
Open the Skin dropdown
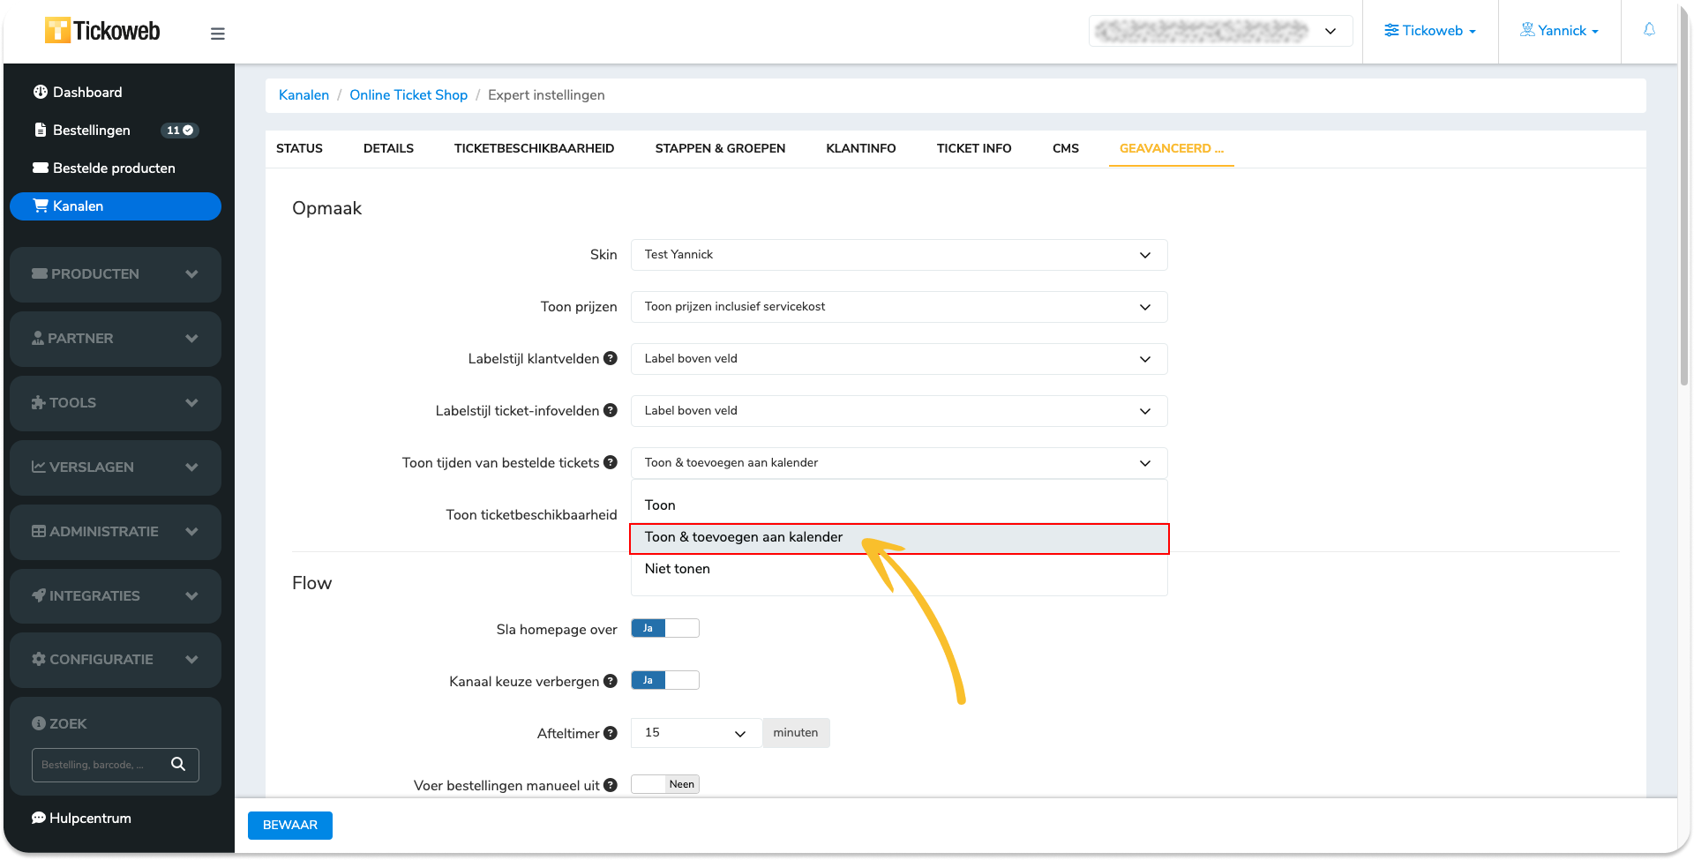click(x=899, y=255)
